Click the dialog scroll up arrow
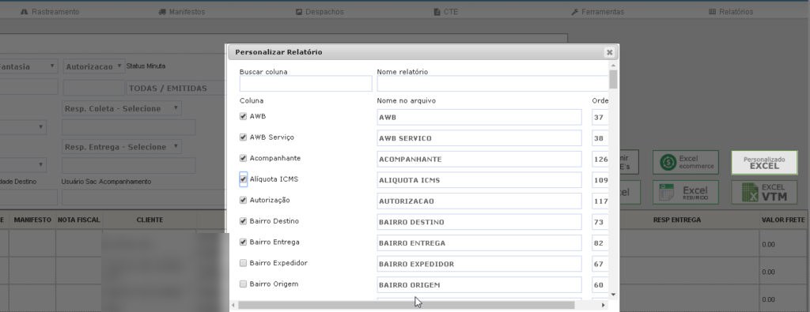This screenshot has width=810, height=312. click(613, 66)
